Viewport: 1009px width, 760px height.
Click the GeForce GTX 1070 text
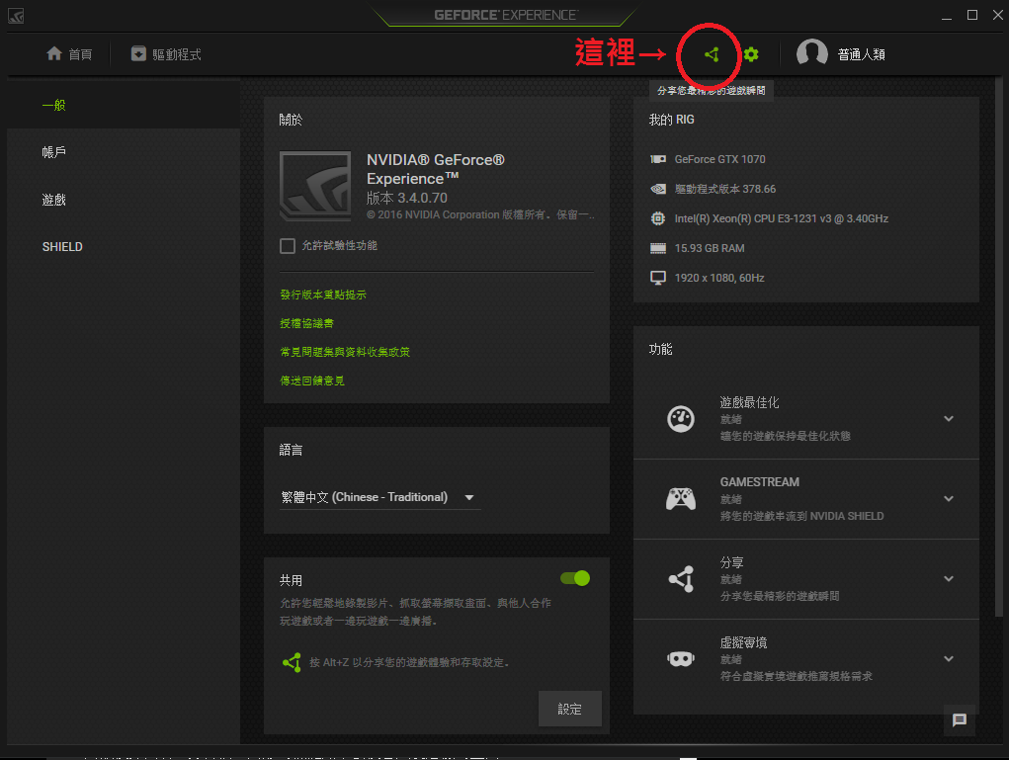(720, 159)
